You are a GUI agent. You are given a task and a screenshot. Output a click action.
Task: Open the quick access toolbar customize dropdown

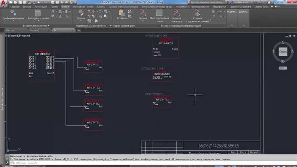74,2
